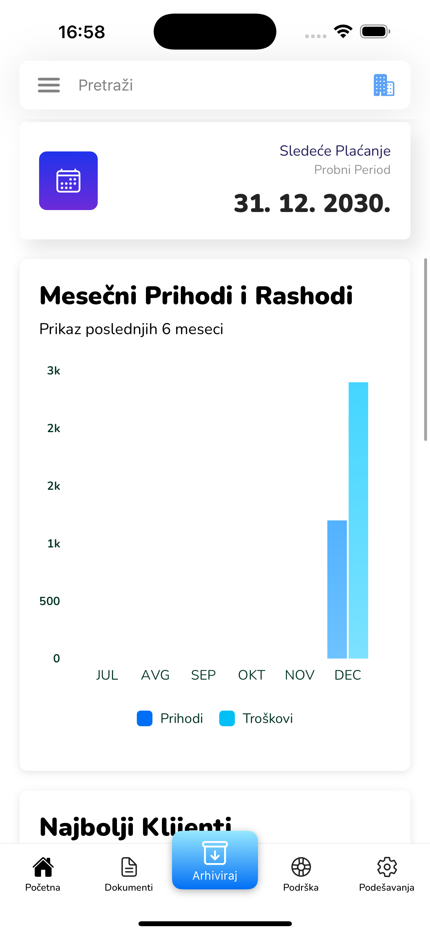Tap the December Prihodi bar
This screenshot has width=430, height=934.
pyautogui.click(x=337, y=589)
